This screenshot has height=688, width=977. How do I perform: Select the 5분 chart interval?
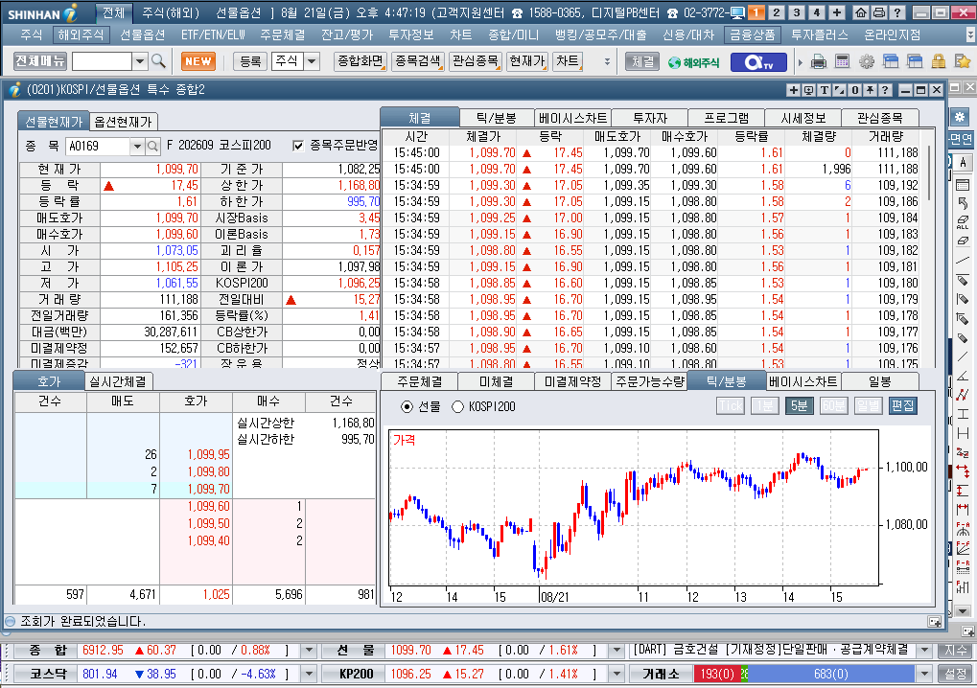point(799,406)
